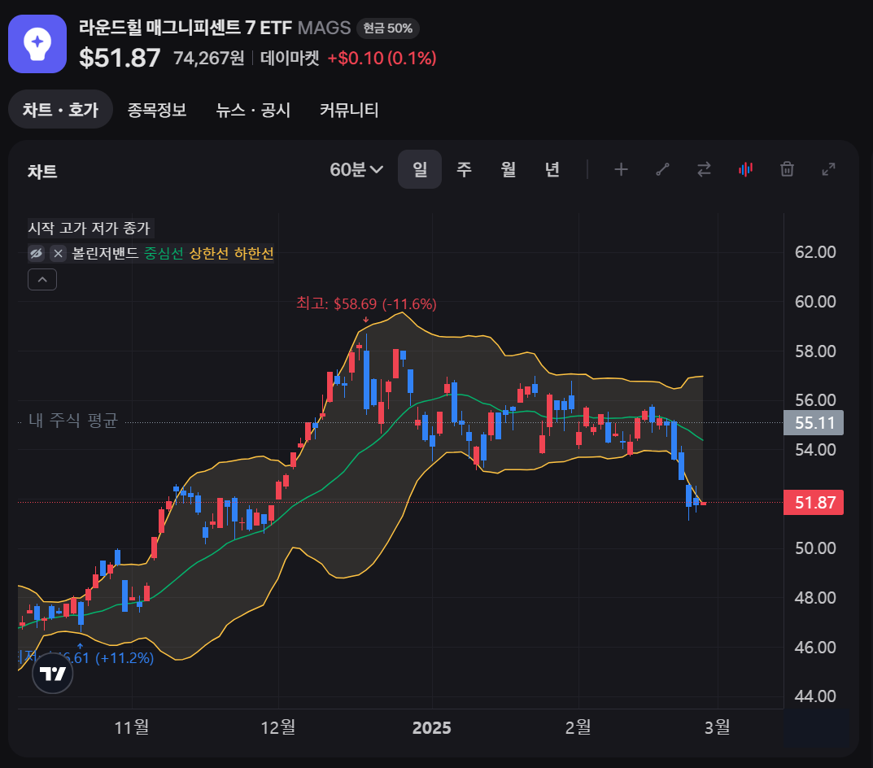Click the 12월 date axis label
Screen dimensions: 873x768
(278, 727)
